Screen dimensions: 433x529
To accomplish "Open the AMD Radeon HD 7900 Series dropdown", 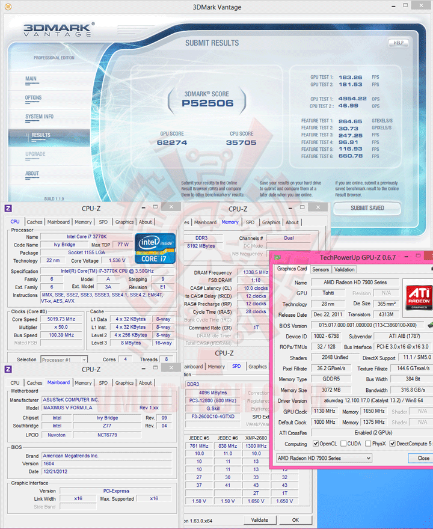I will [324, 458].
